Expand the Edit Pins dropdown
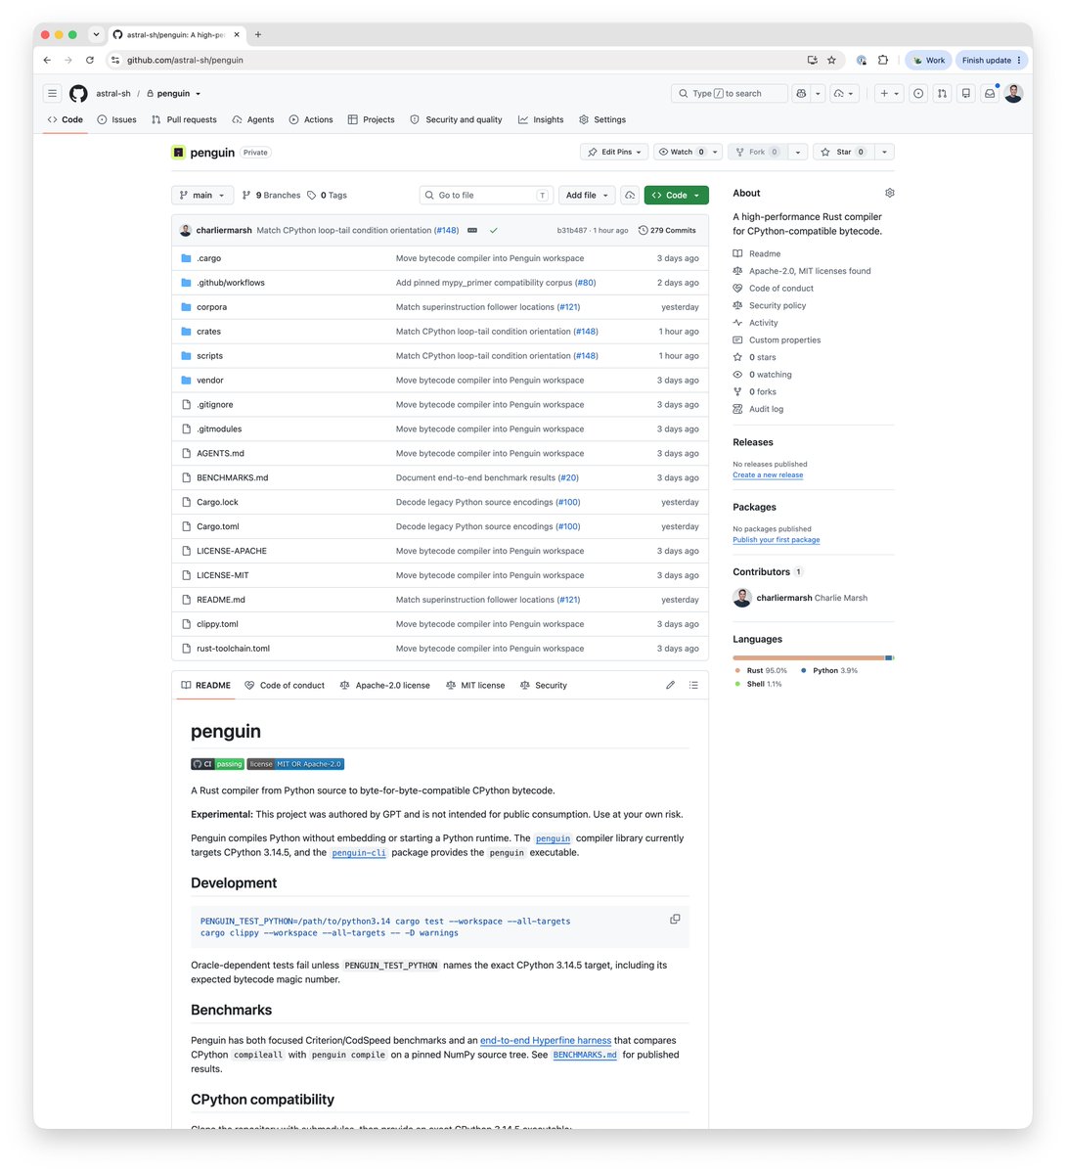The width and height of the screenshot is (1066, 1173). pyautogui.click(x=615, y=152)
